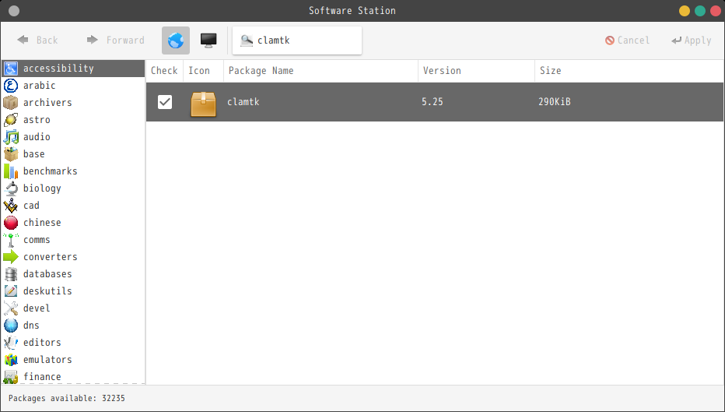
Task: Select the biology category label
Action: click(42, 188)
